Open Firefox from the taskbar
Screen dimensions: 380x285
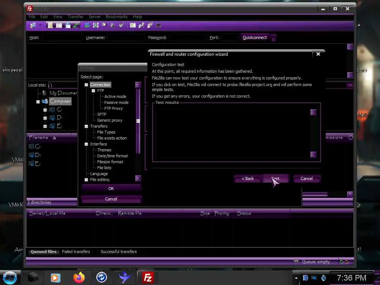click(79, 278)
